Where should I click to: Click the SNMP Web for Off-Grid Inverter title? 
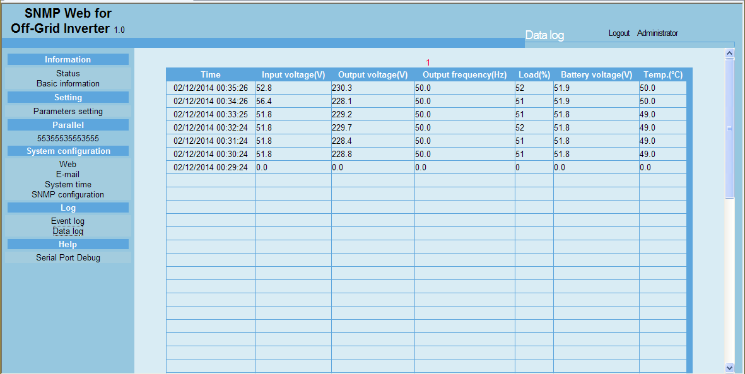click(x=68, y=20)
